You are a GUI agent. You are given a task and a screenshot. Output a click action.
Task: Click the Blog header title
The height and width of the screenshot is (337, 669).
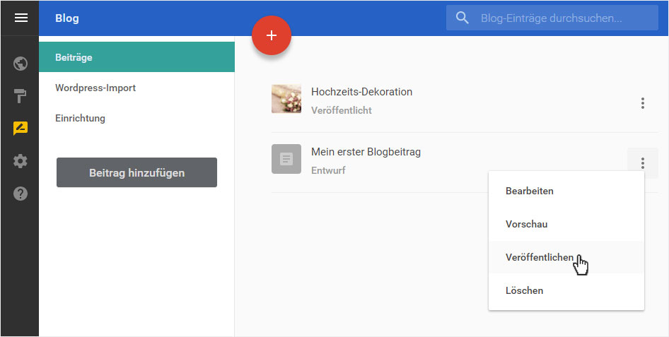pyautogui.click(x=67, y=18)
